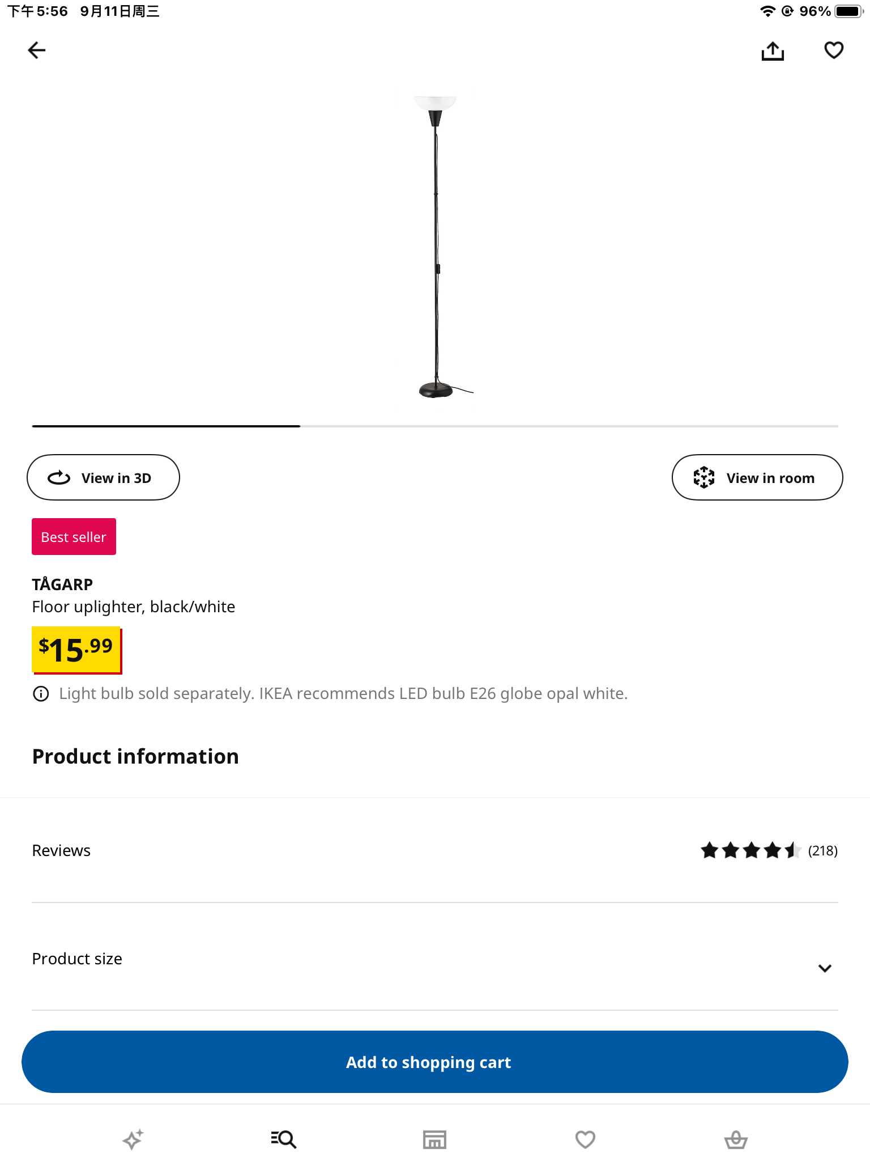Open the store tab icon

pos(434,1139)
